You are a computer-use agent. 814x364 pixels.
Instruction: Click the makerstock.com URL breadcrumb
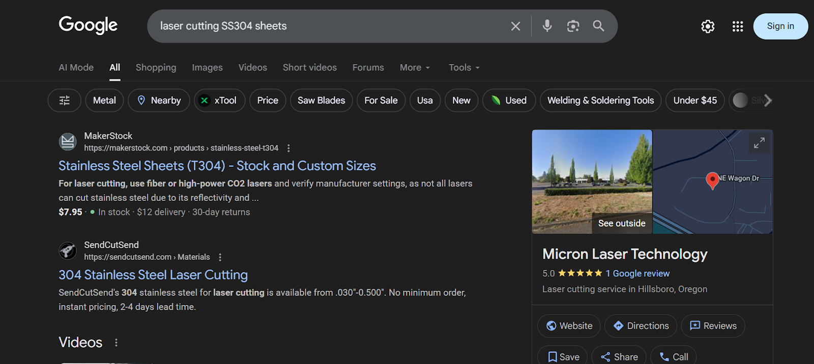tap(181, 148)
